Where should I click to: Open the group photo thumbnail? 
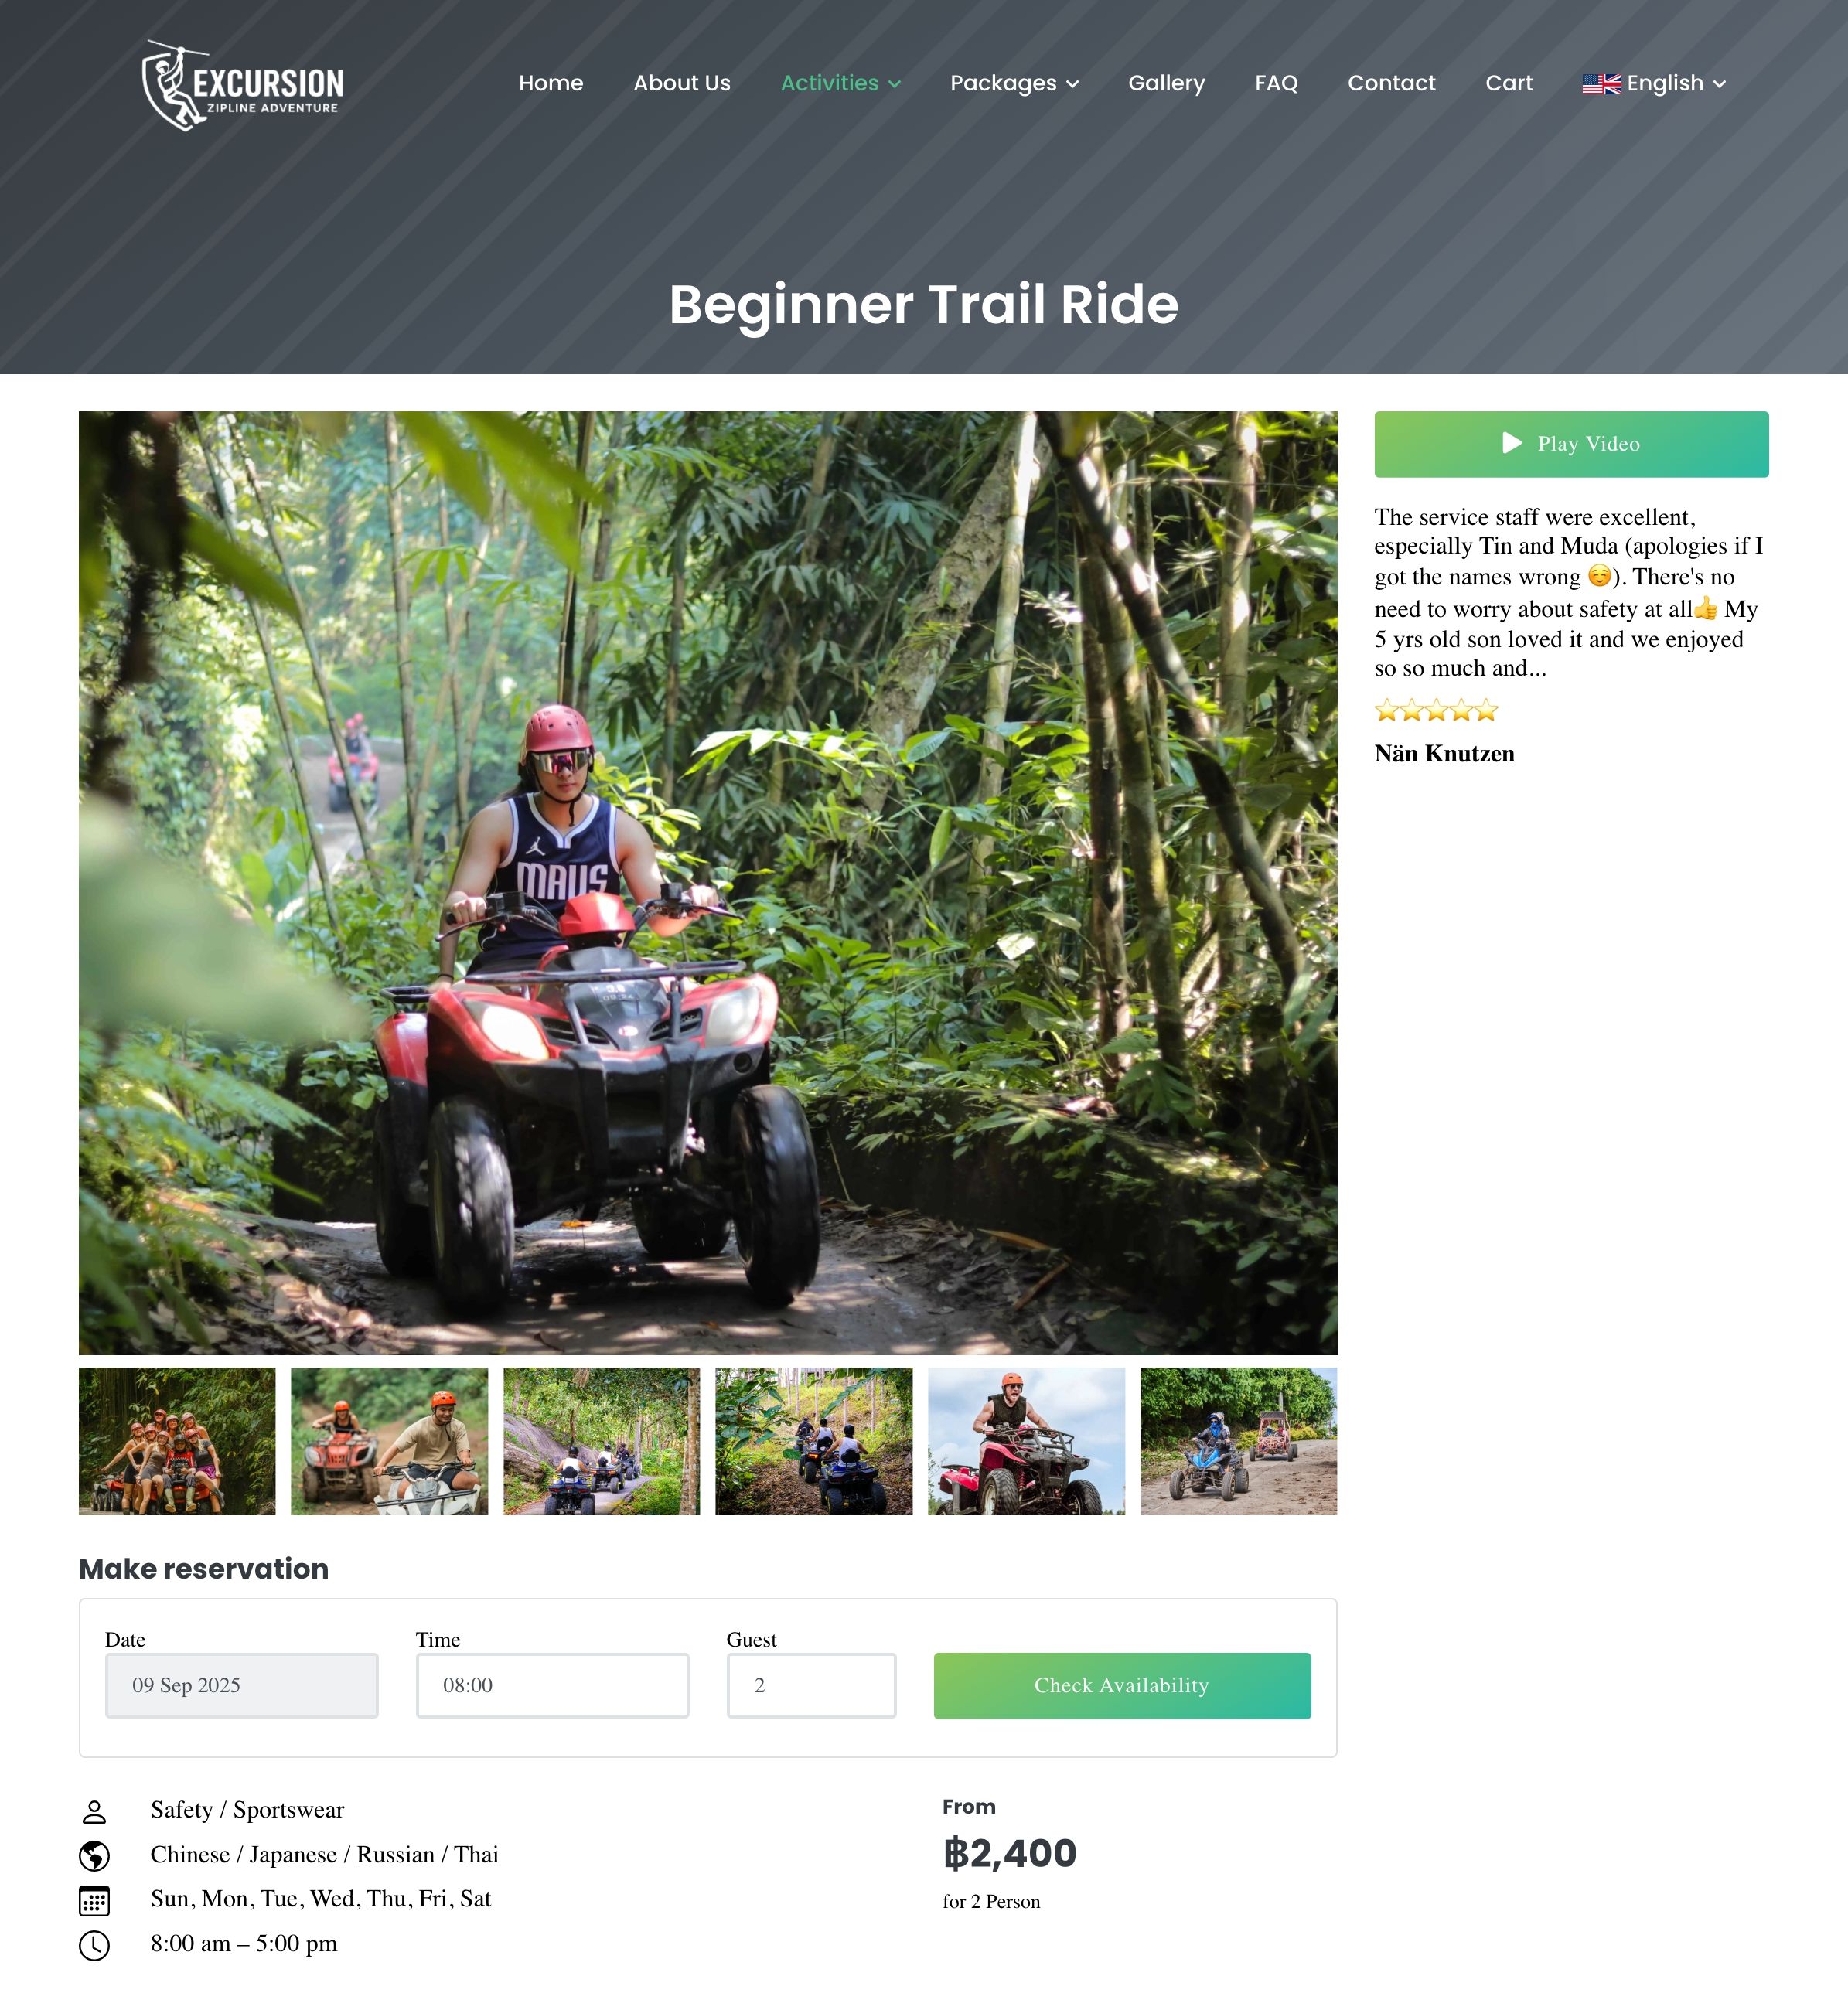click(177, 1441)
